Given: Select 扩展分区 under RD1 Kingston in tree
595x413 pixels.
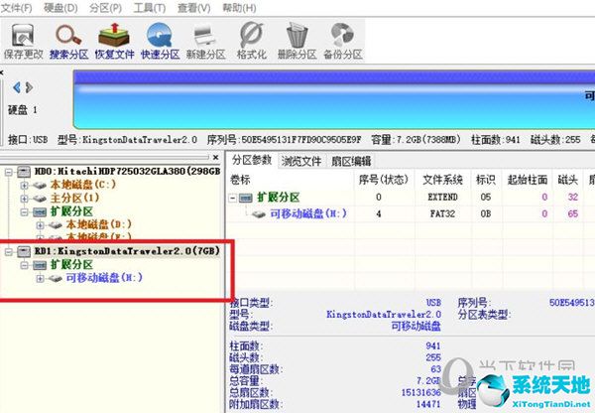Looking at the screenshot, I should point(71,264).
